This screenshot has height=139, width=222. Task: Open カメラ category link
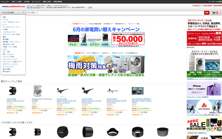[x=5, y=49]
